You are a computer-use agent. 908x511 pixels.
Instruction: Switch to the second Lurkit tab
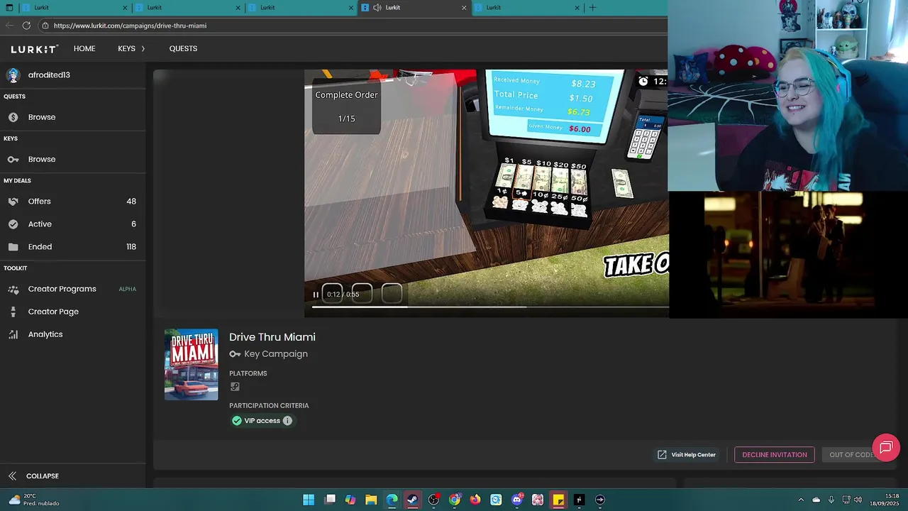(x=188, y=8)
